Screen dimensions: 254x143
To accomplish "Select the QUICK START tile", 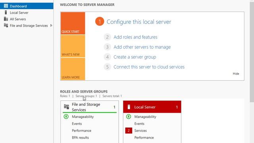I will coord(73,23).
